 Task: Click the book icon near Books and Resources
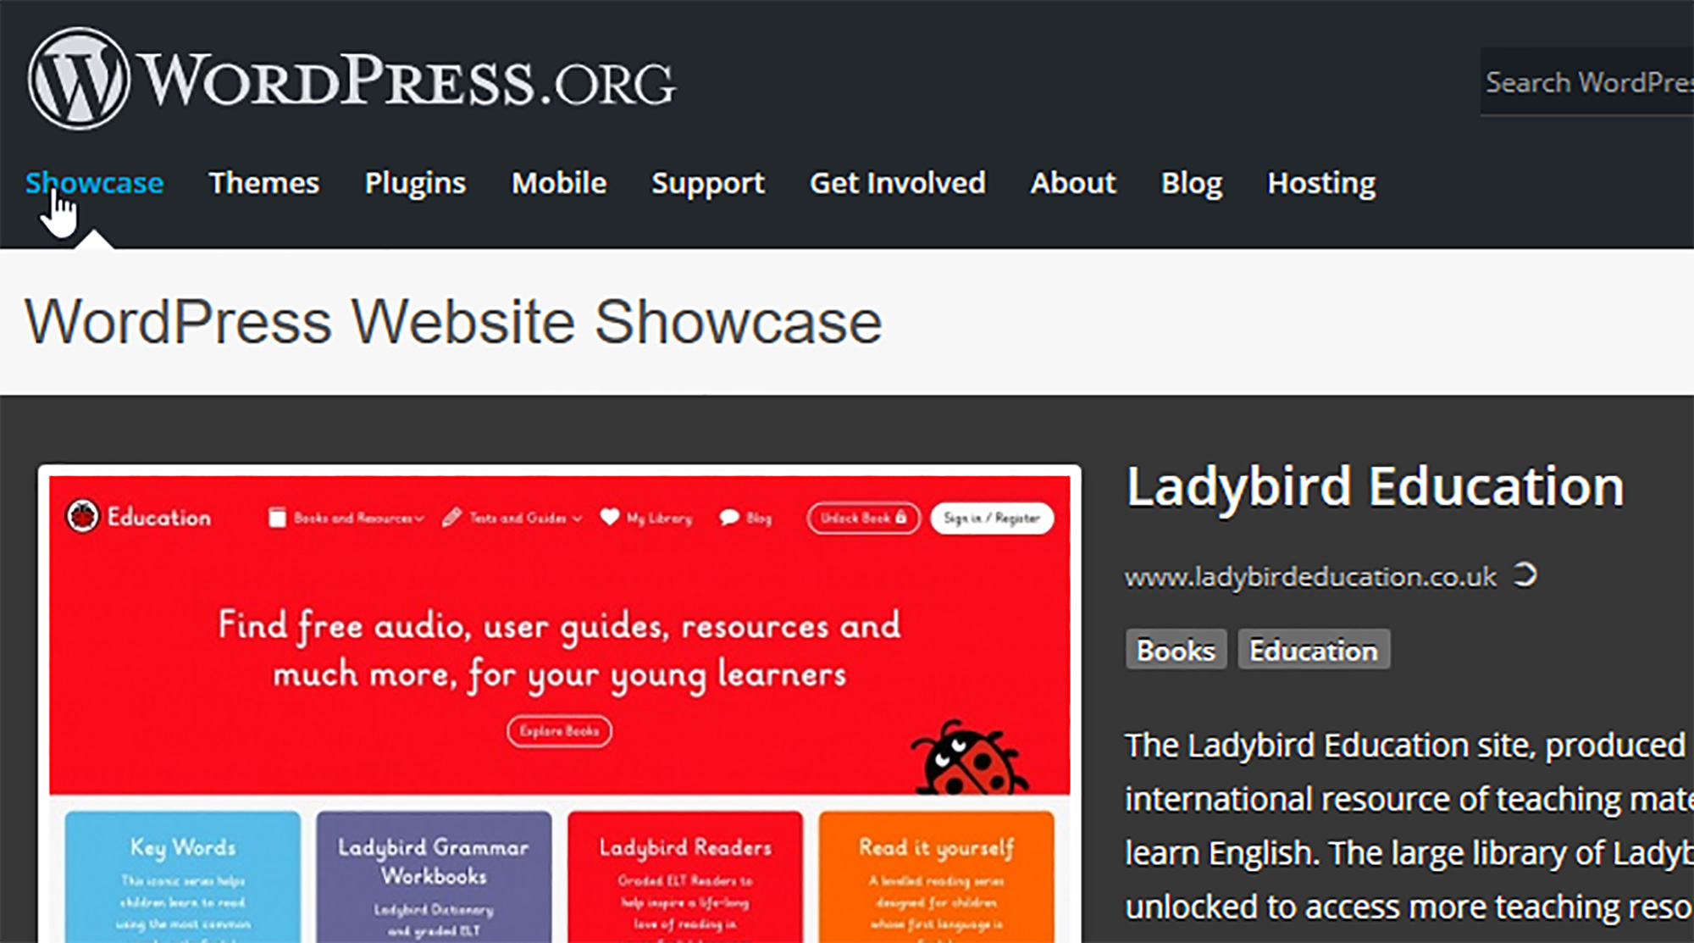(x=277, y=517)
